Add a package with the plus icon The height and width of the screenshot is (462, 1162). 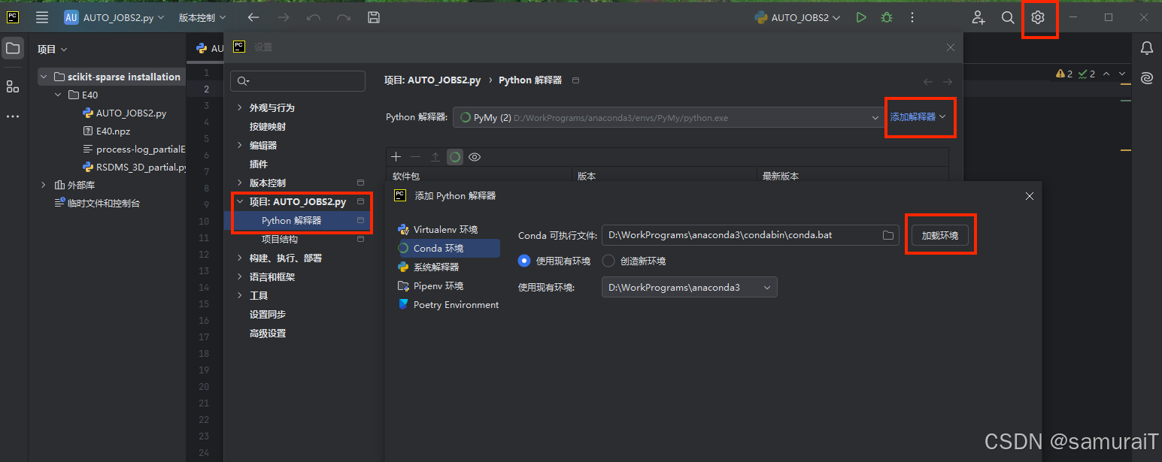click(396, 156)
